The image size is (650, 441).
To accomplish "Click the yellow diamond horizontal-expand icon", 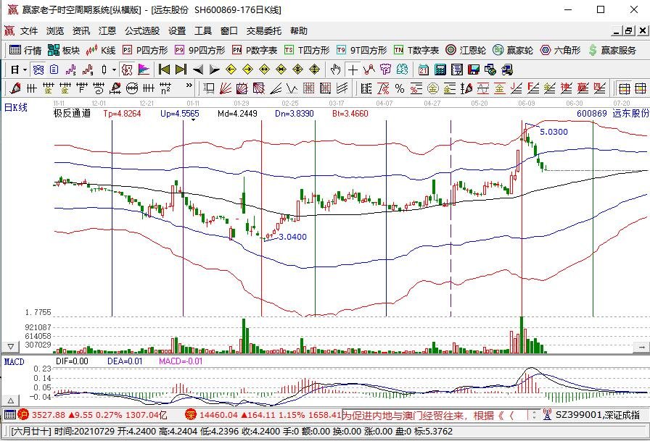I will pos(265,70).
